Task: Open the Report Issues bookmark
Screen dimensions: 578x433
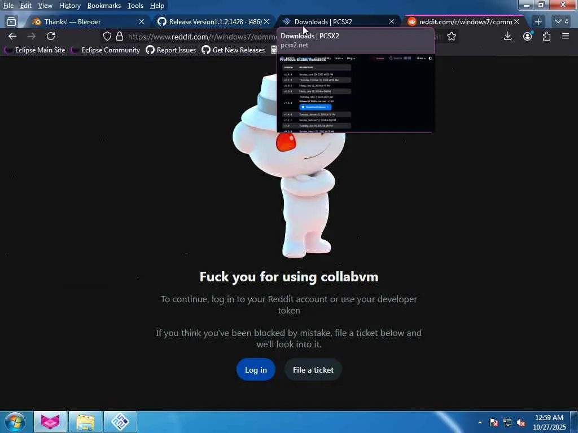Action: point(171,50)
